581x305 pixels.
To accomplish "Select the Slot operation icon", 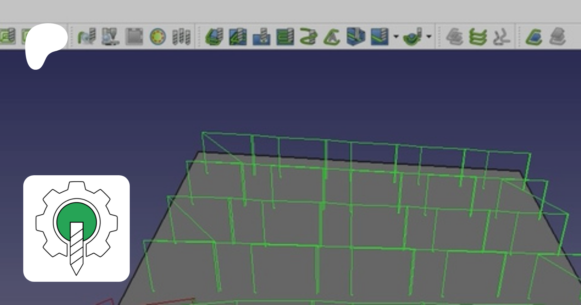I will pos(356,36).
